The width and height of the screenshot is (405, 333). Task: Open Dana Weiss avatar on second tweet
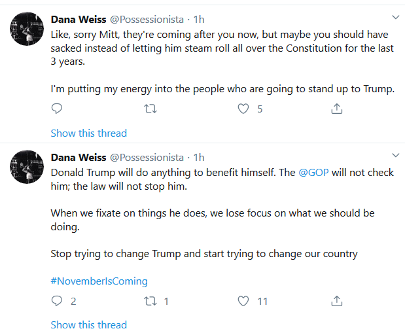[27, 167]
